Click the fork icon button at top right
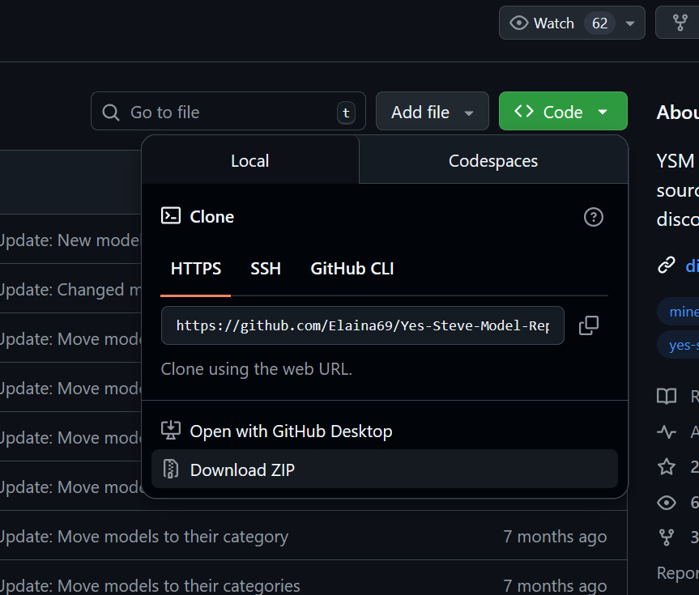The height and width of the screenshot is (595, 699). pyautogui.click(x=680, y=23)
